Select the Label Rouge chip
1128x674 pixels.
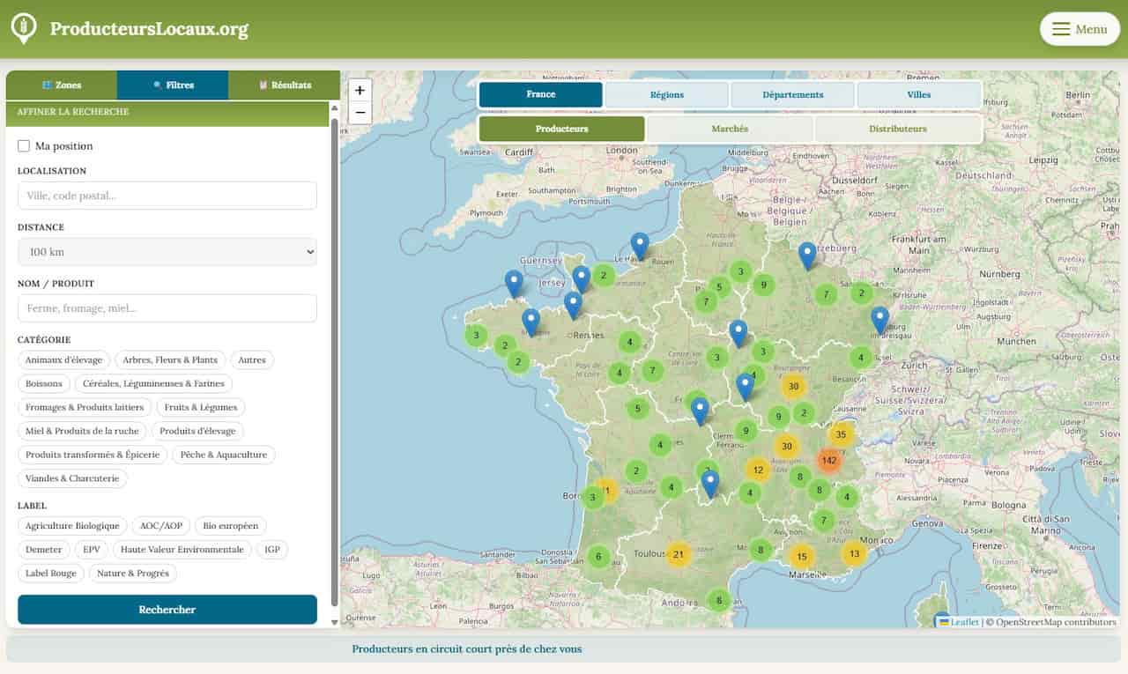click(x=51, y=573)
